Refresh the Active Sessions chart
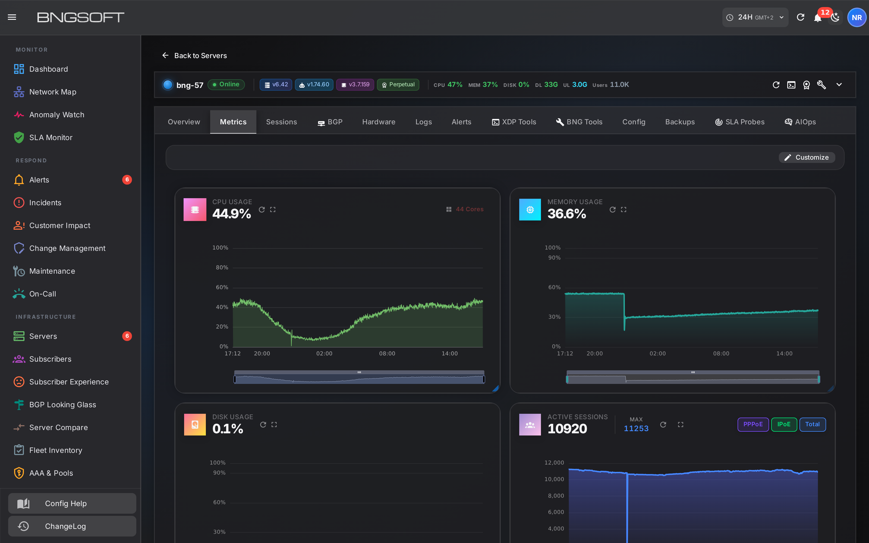 point(663,424)
